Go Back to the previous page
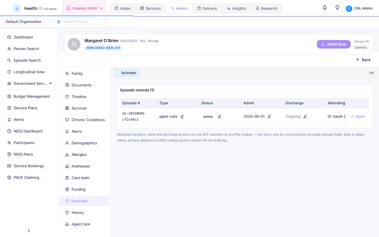379x237 pixels. (x=363, y=60)
